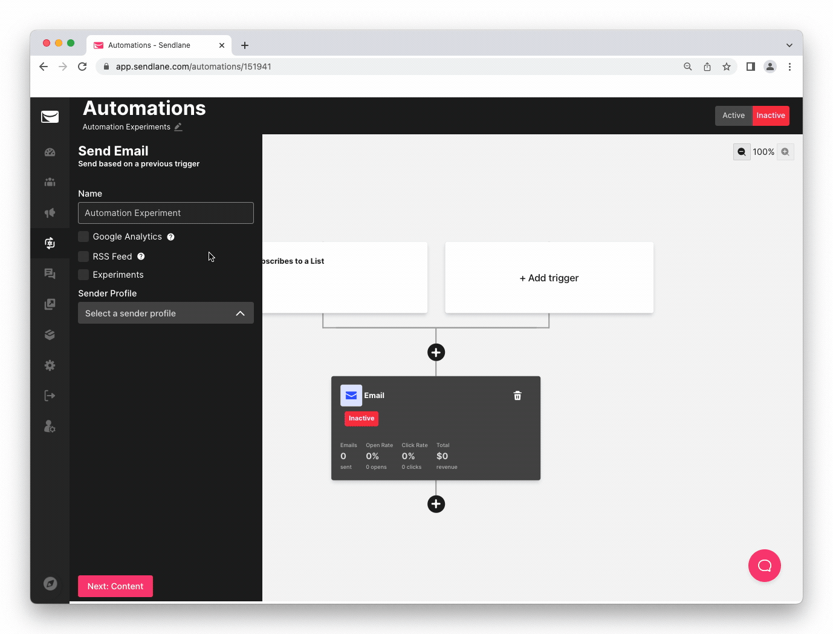This screenshot has width=833, height=634.
Task: Click the Name input field
Action: [x=166, y=213]
